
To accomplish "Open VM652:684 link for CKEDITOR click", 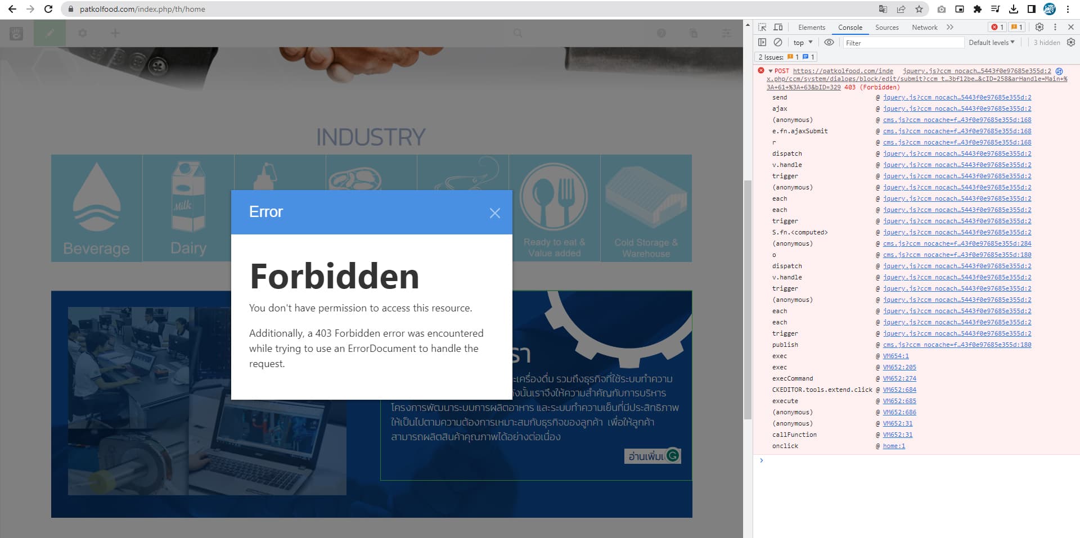I will (x=899, y=390).
